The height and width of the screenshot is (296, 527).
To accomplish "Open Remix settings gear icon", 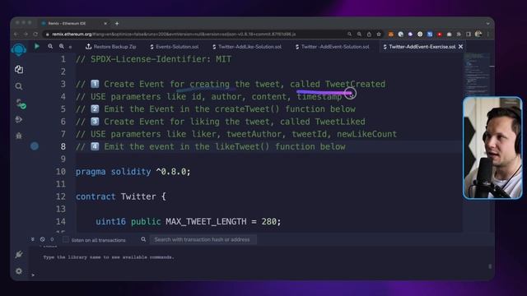I will (x=19, y=271).
